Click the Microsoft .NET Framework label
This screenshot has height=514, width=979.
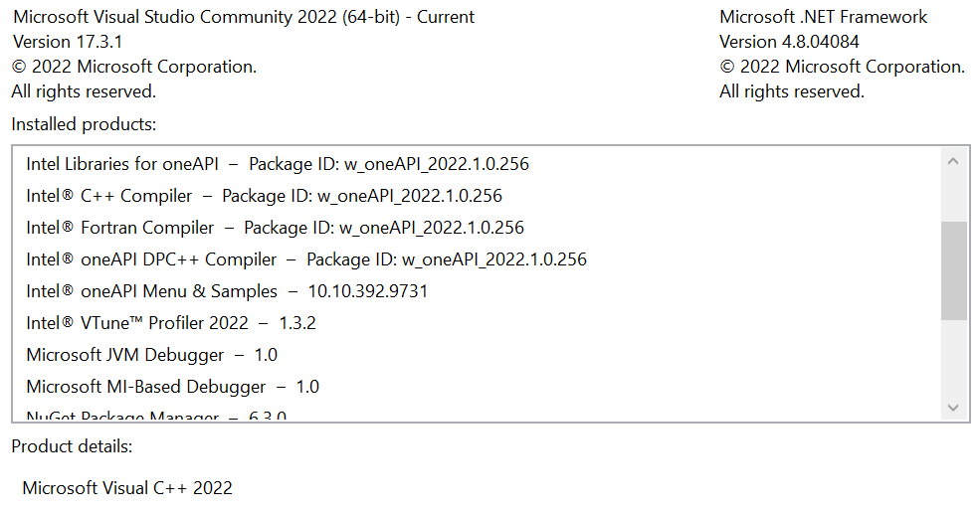coord(823,17)
